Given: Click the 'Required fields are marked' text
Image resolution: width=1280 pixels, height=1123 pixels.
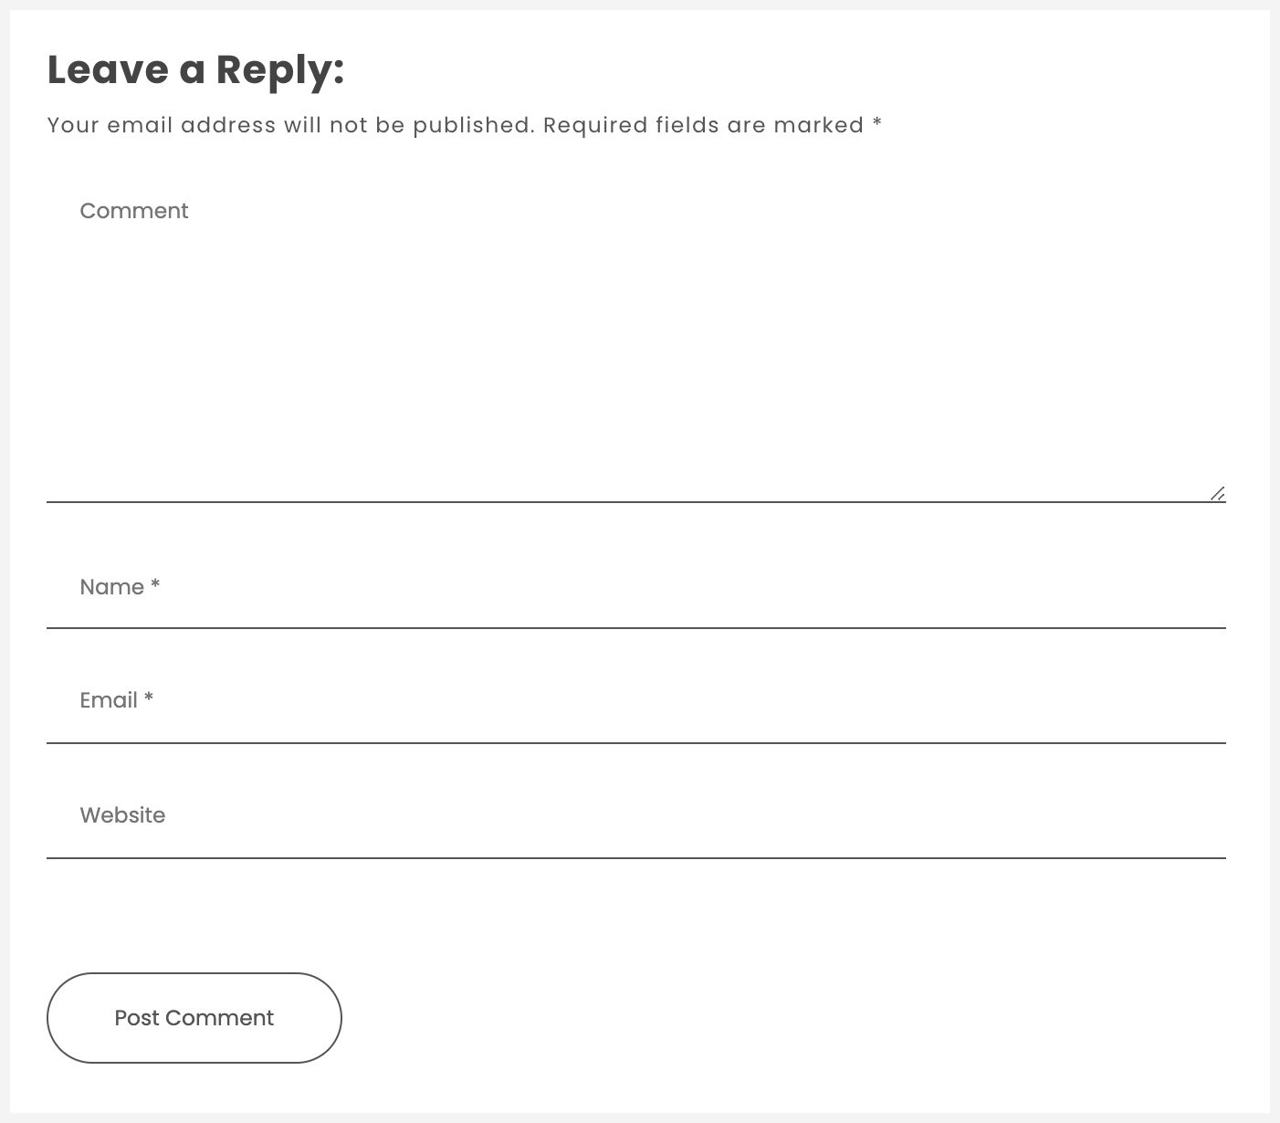Looking at the screenshot, I should point(703,125).
